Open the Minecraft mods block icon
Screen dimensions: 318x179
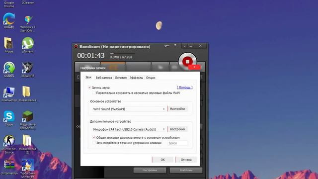28,120
